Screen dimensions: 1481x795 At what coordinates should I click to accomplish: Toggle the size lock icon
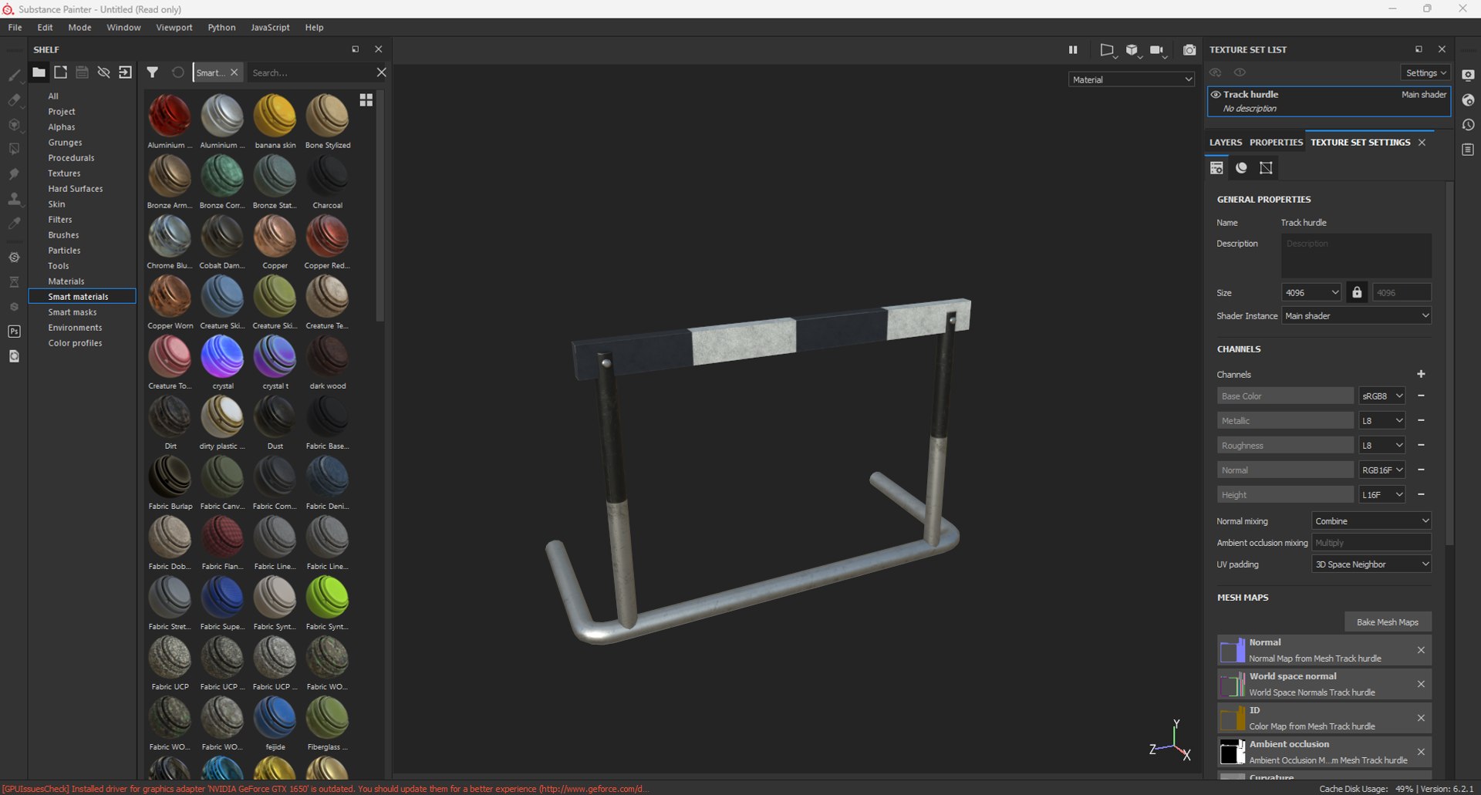1357,292
